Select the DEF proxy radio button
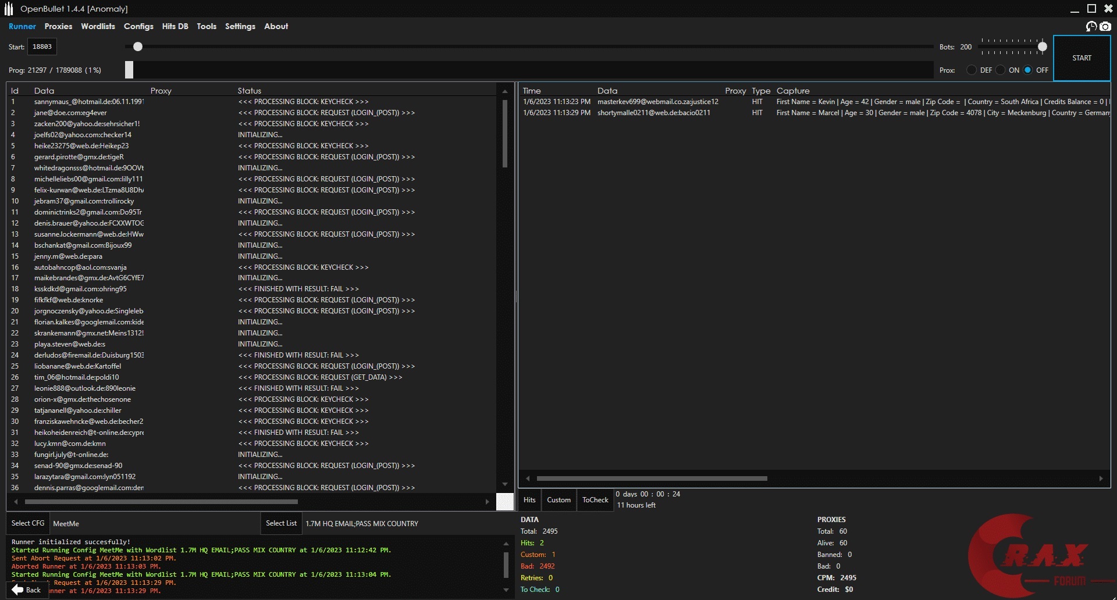The width and height of the screenshot is (1117, 600). click(972, 70)
